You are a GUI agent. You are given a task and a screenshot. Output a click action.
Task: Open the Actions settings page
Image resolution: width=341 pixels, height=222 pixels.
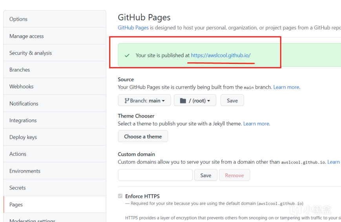pos(18,154)
